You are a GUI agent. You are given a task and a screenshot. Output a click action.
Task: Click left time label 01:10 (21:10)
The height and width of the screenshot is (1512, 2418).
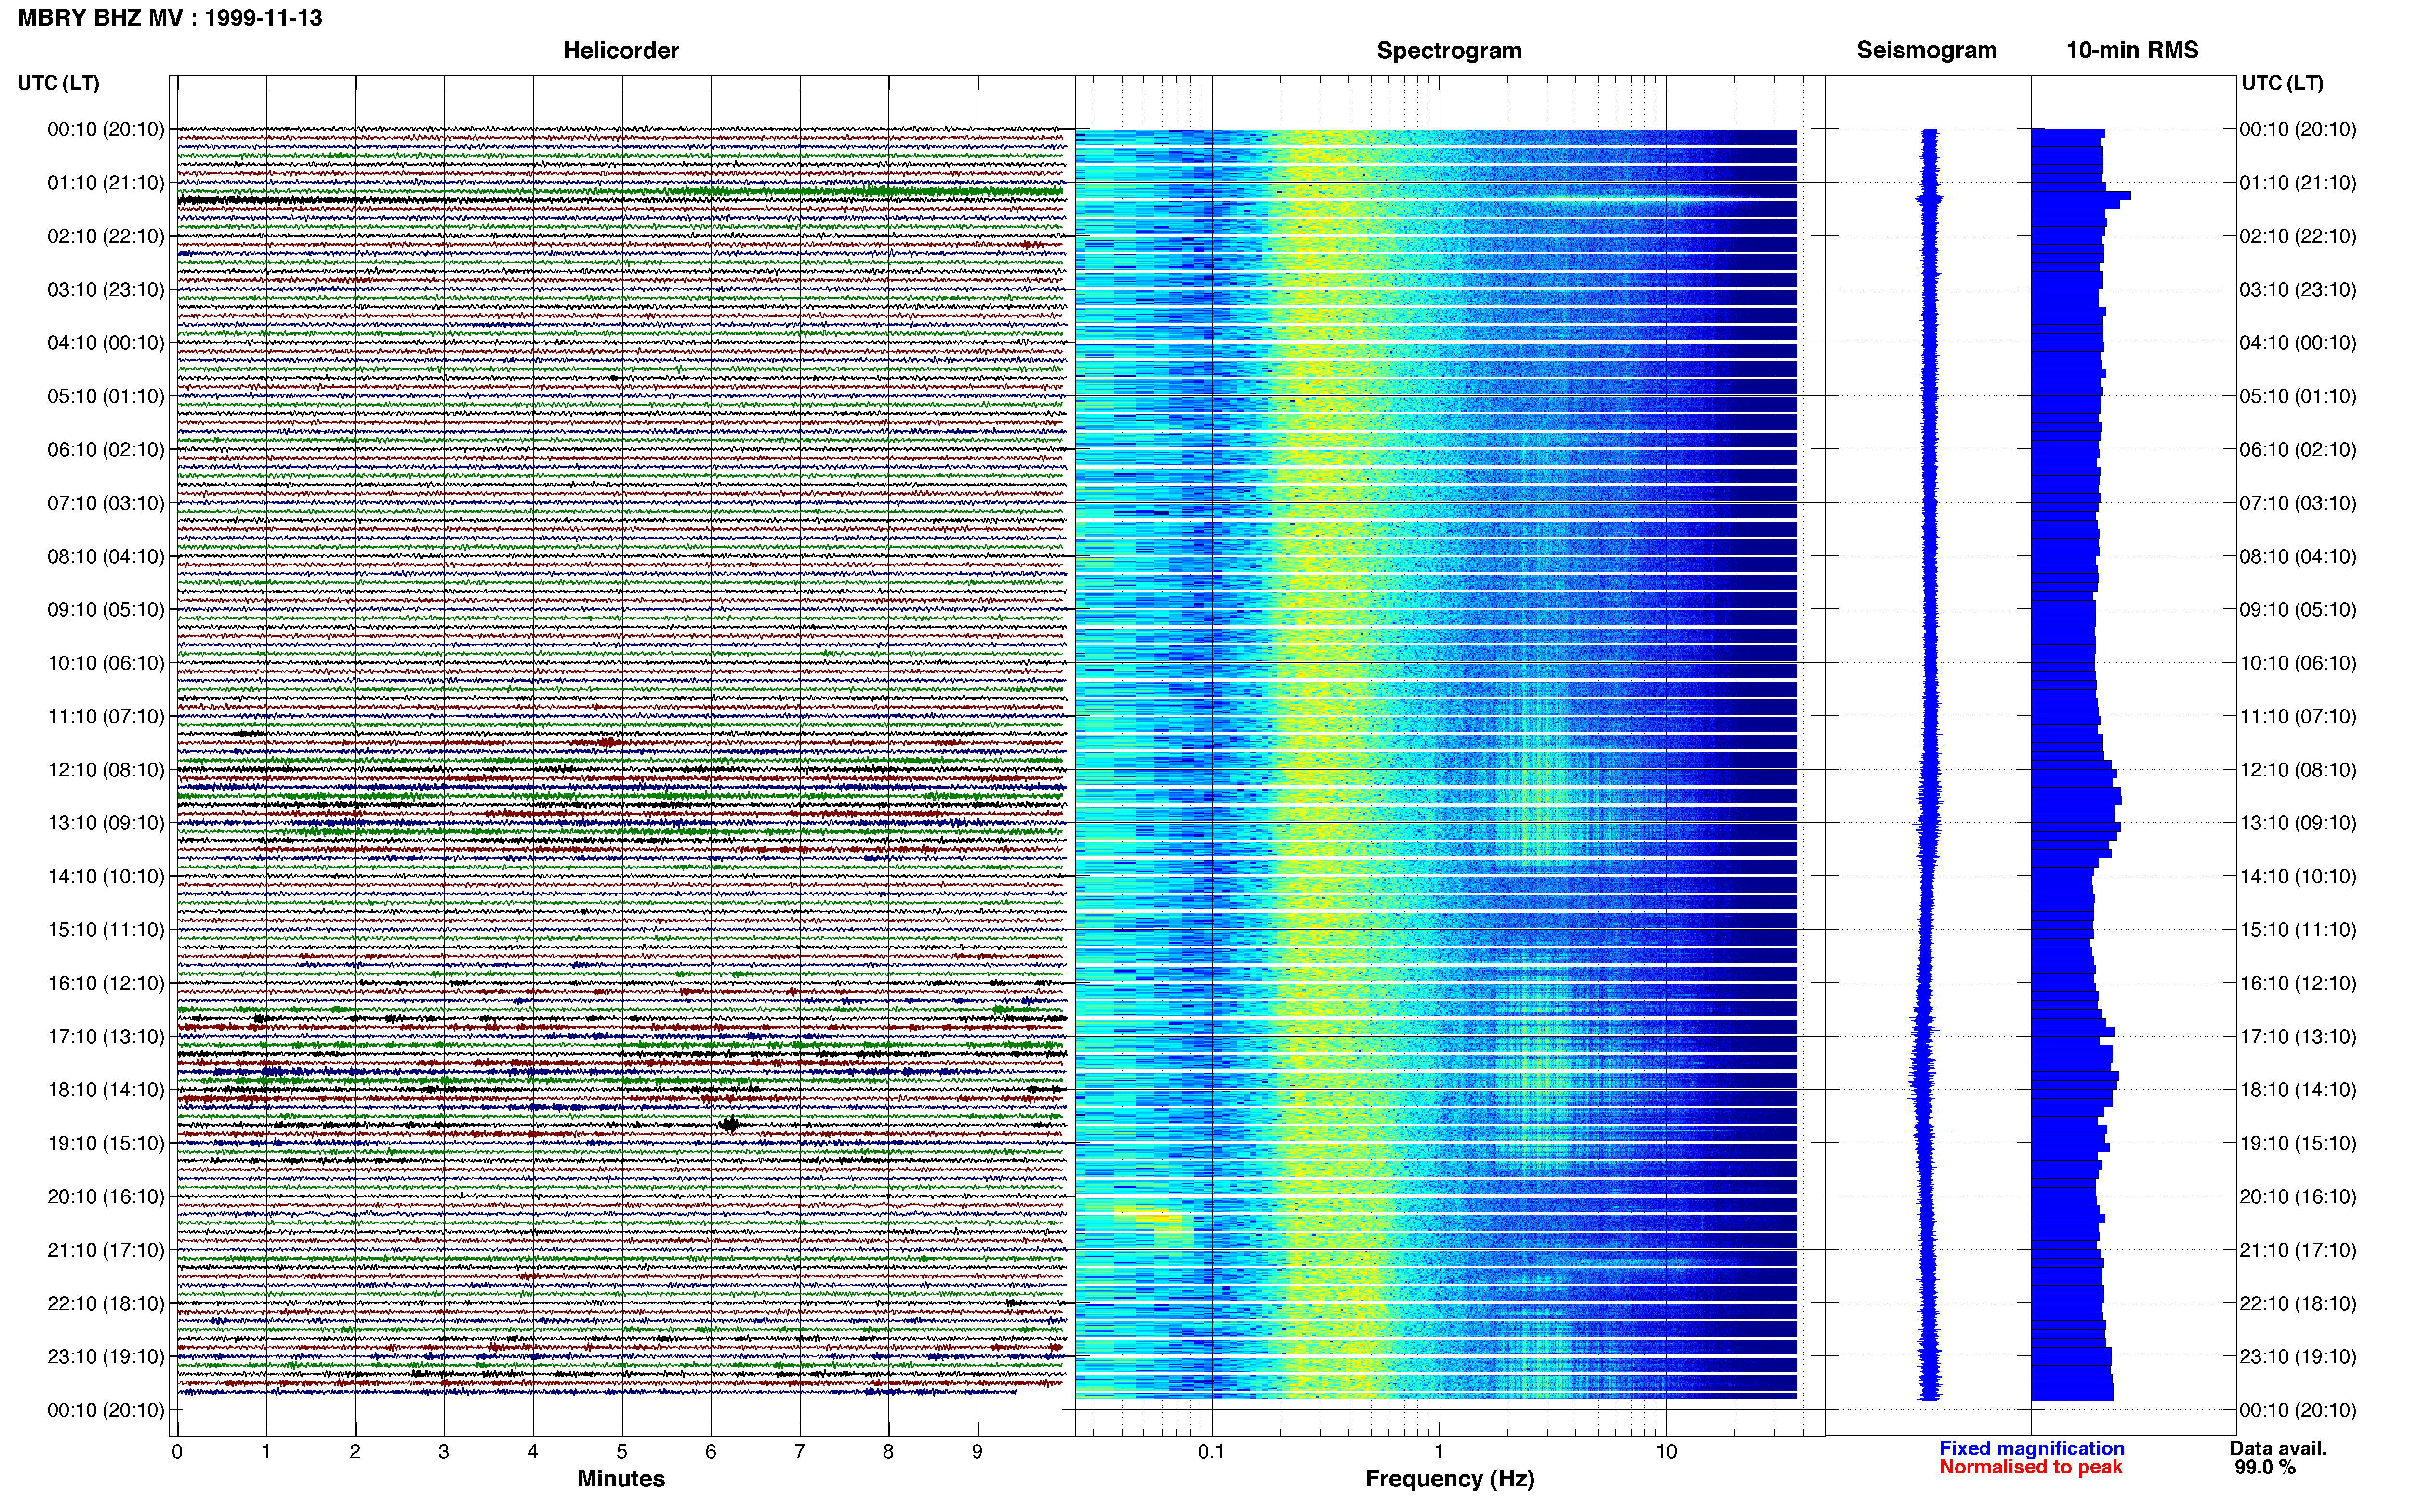pos(105,182)
